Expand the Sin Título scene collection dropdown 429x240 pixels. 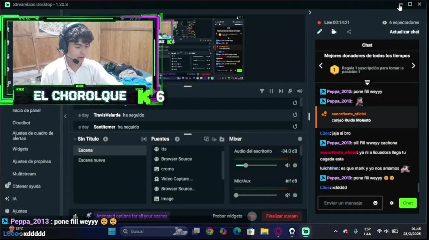[x=75, y=139]
